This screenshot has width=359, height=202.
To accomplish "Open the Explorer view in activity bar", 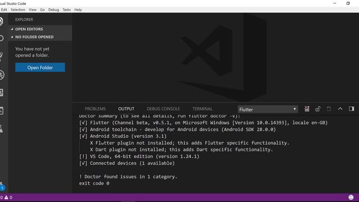I will click(x=1, y=21).
